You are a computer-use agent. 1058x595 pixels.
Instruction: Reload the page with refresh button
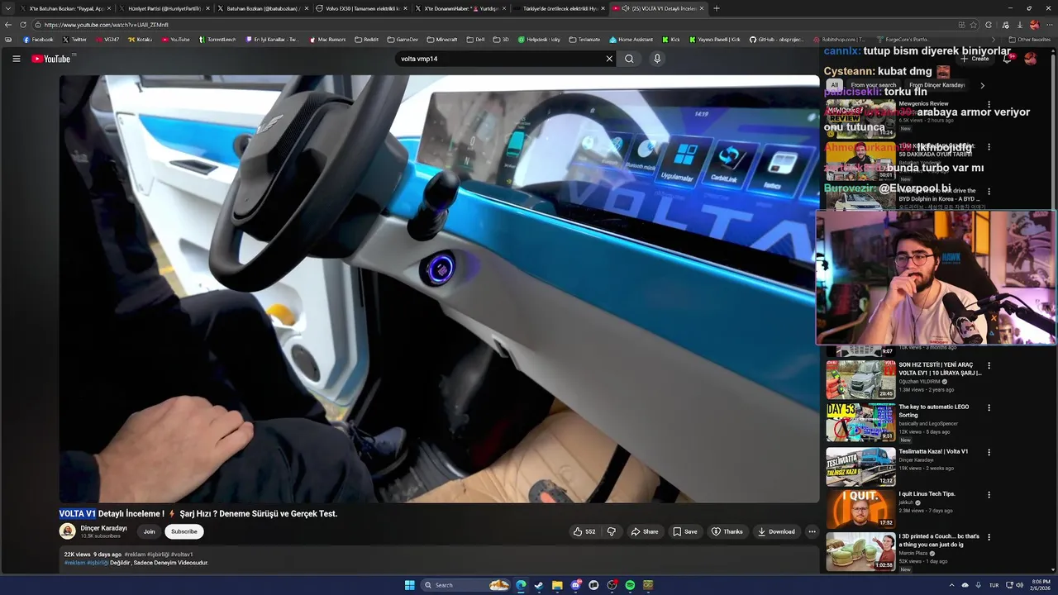[23, 25]
